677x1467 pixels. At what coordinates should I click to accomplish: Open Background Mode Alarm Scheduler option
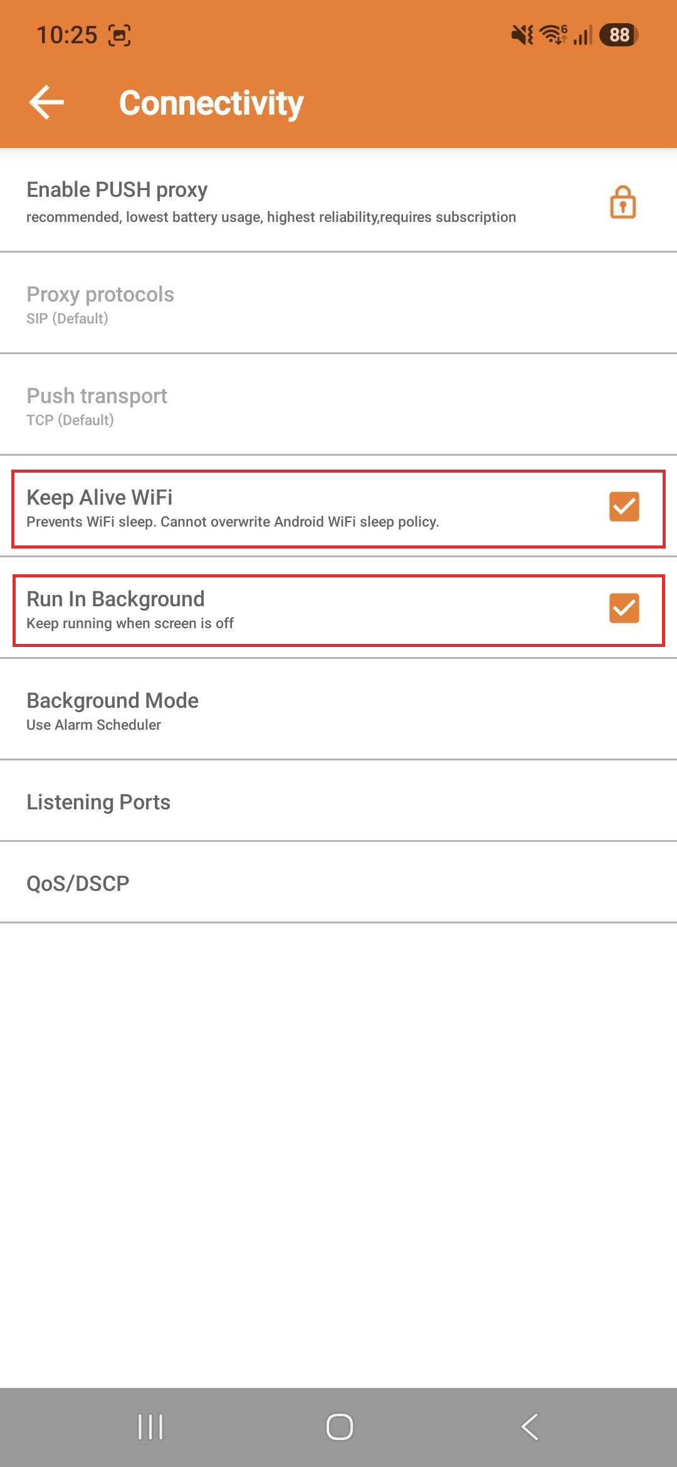tap(338, 710)
